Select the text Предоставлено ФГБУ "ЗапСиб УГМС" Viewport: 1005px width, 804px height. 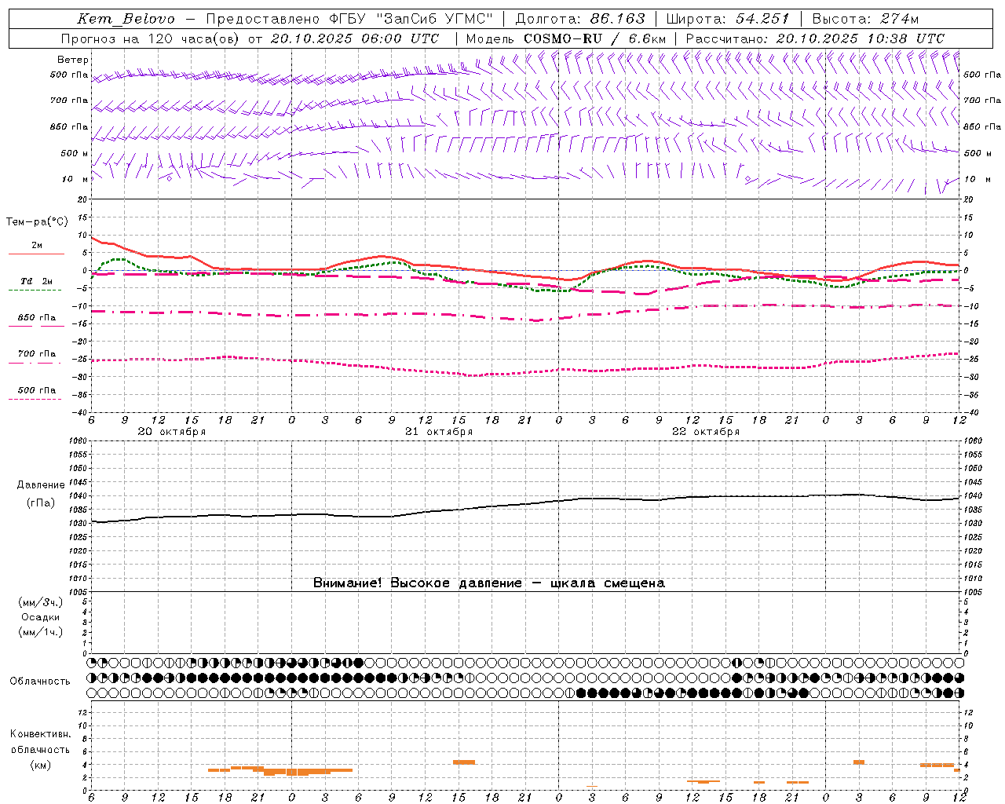click(x=349, y=19)
